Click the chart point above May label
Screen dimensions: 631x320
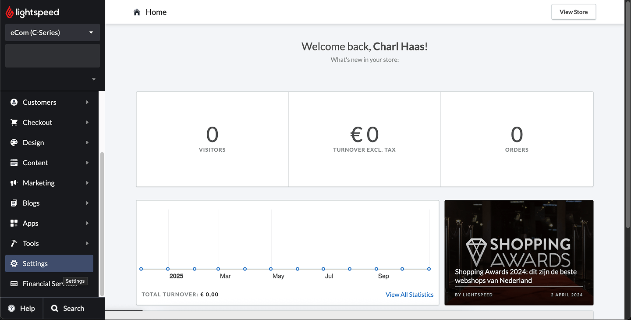tap(271, 269)
